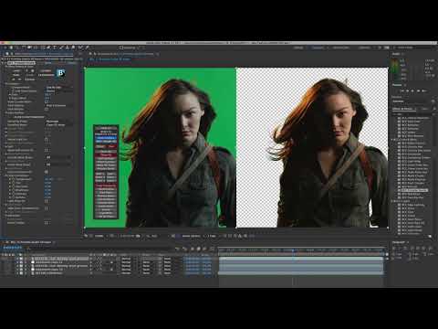438x329 pixels.
Task: Select the timeline composition tab
Action: [x=30, y=242]
